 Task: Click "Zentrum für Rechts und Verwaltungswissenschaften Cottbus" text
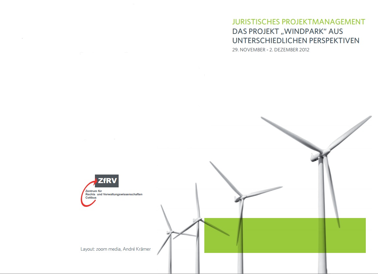pos(114,194)
